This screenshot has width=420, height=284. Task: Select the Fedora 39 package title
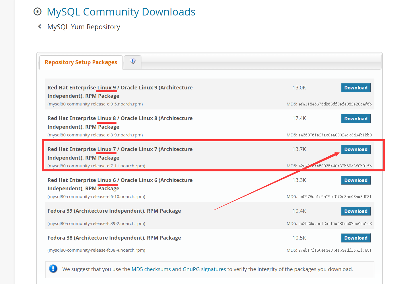114,211
